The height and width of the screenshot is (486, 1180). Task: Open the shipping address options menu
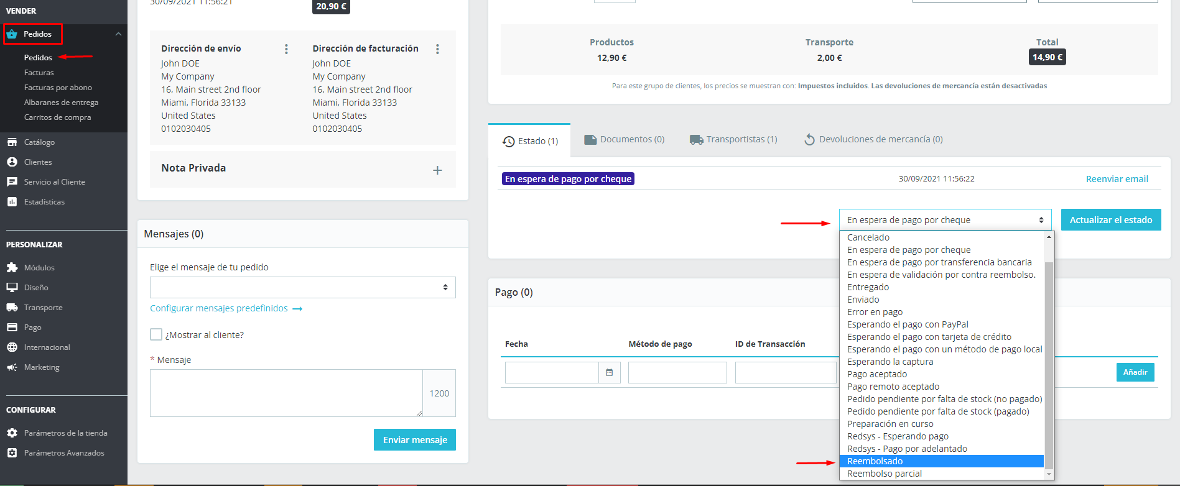pyautogui.click(x=286, y=49)
